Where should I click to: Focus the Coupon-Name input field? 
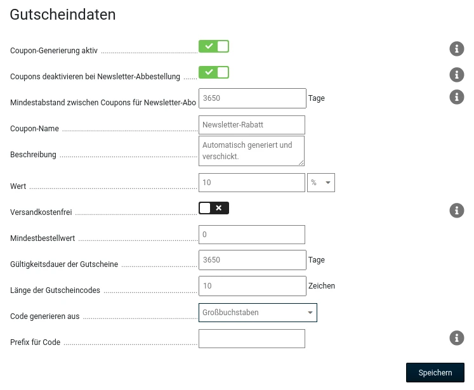252,125
